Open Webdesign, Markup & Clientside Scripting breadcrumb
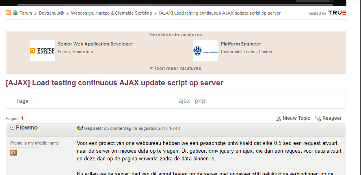361x175 pixels. [112, 13]
